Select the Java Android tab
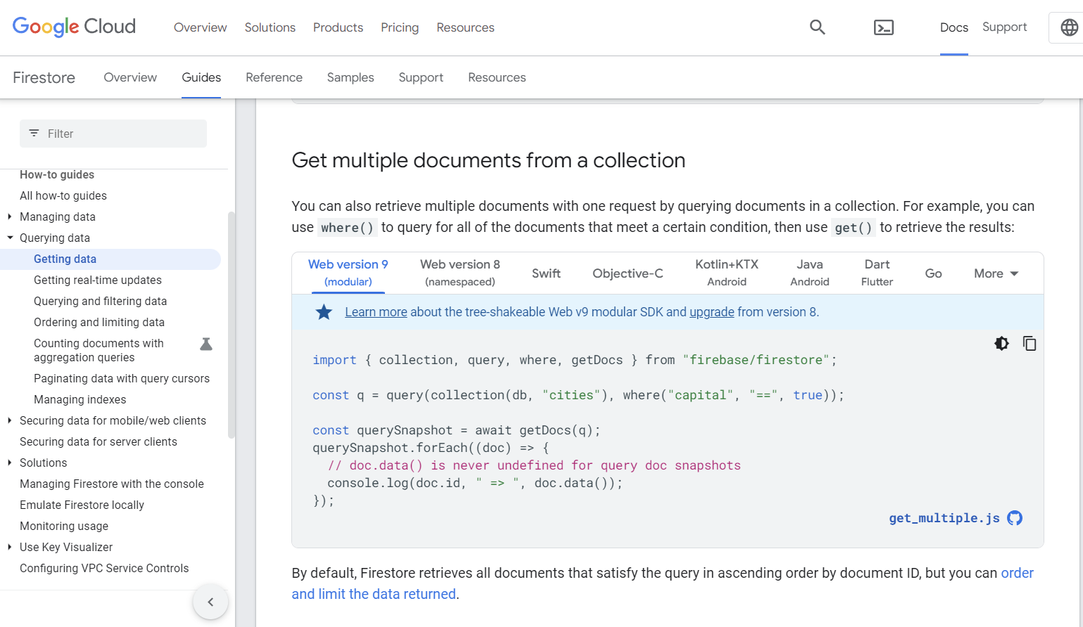Screen dimensions: 1083x627 (810, 273)
